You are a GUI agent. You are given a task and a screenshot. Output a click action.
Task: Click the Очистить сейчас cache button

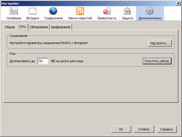(157, 61)
